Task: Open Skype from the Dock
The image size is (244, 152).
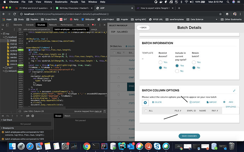Action: (x=157, y=146)
